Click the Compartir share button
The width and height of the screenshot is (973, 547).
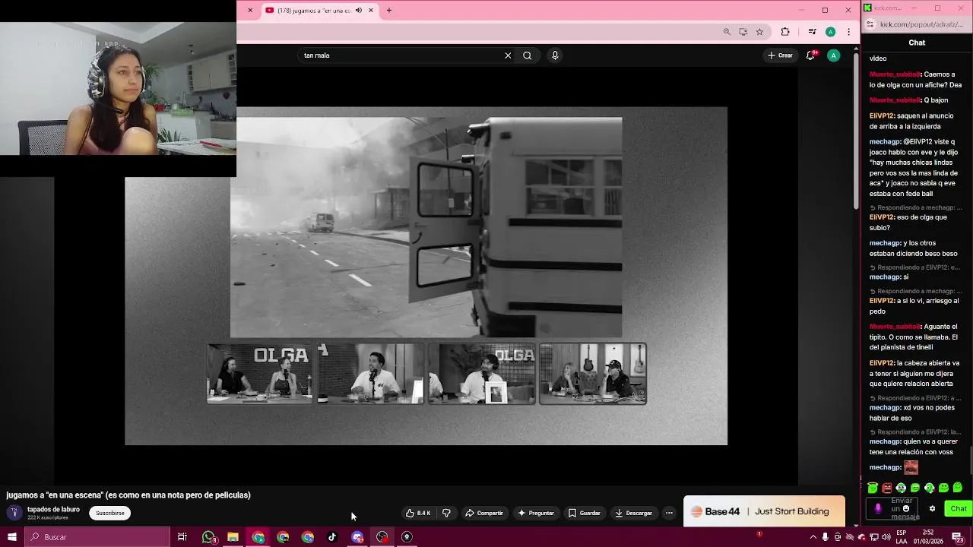click(x=484, y=513)
